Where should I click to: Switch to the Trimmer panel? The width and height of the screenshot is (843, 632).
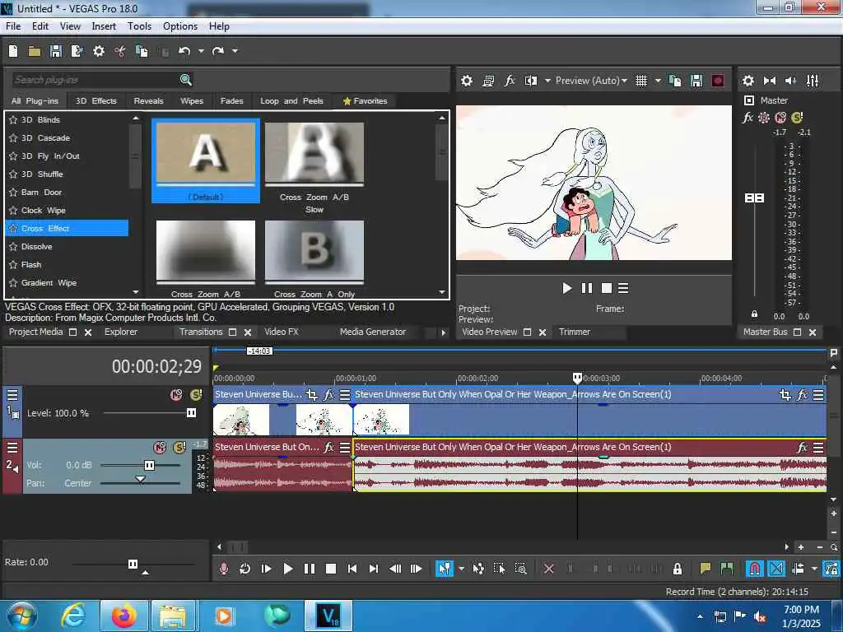tap(574, 332)
